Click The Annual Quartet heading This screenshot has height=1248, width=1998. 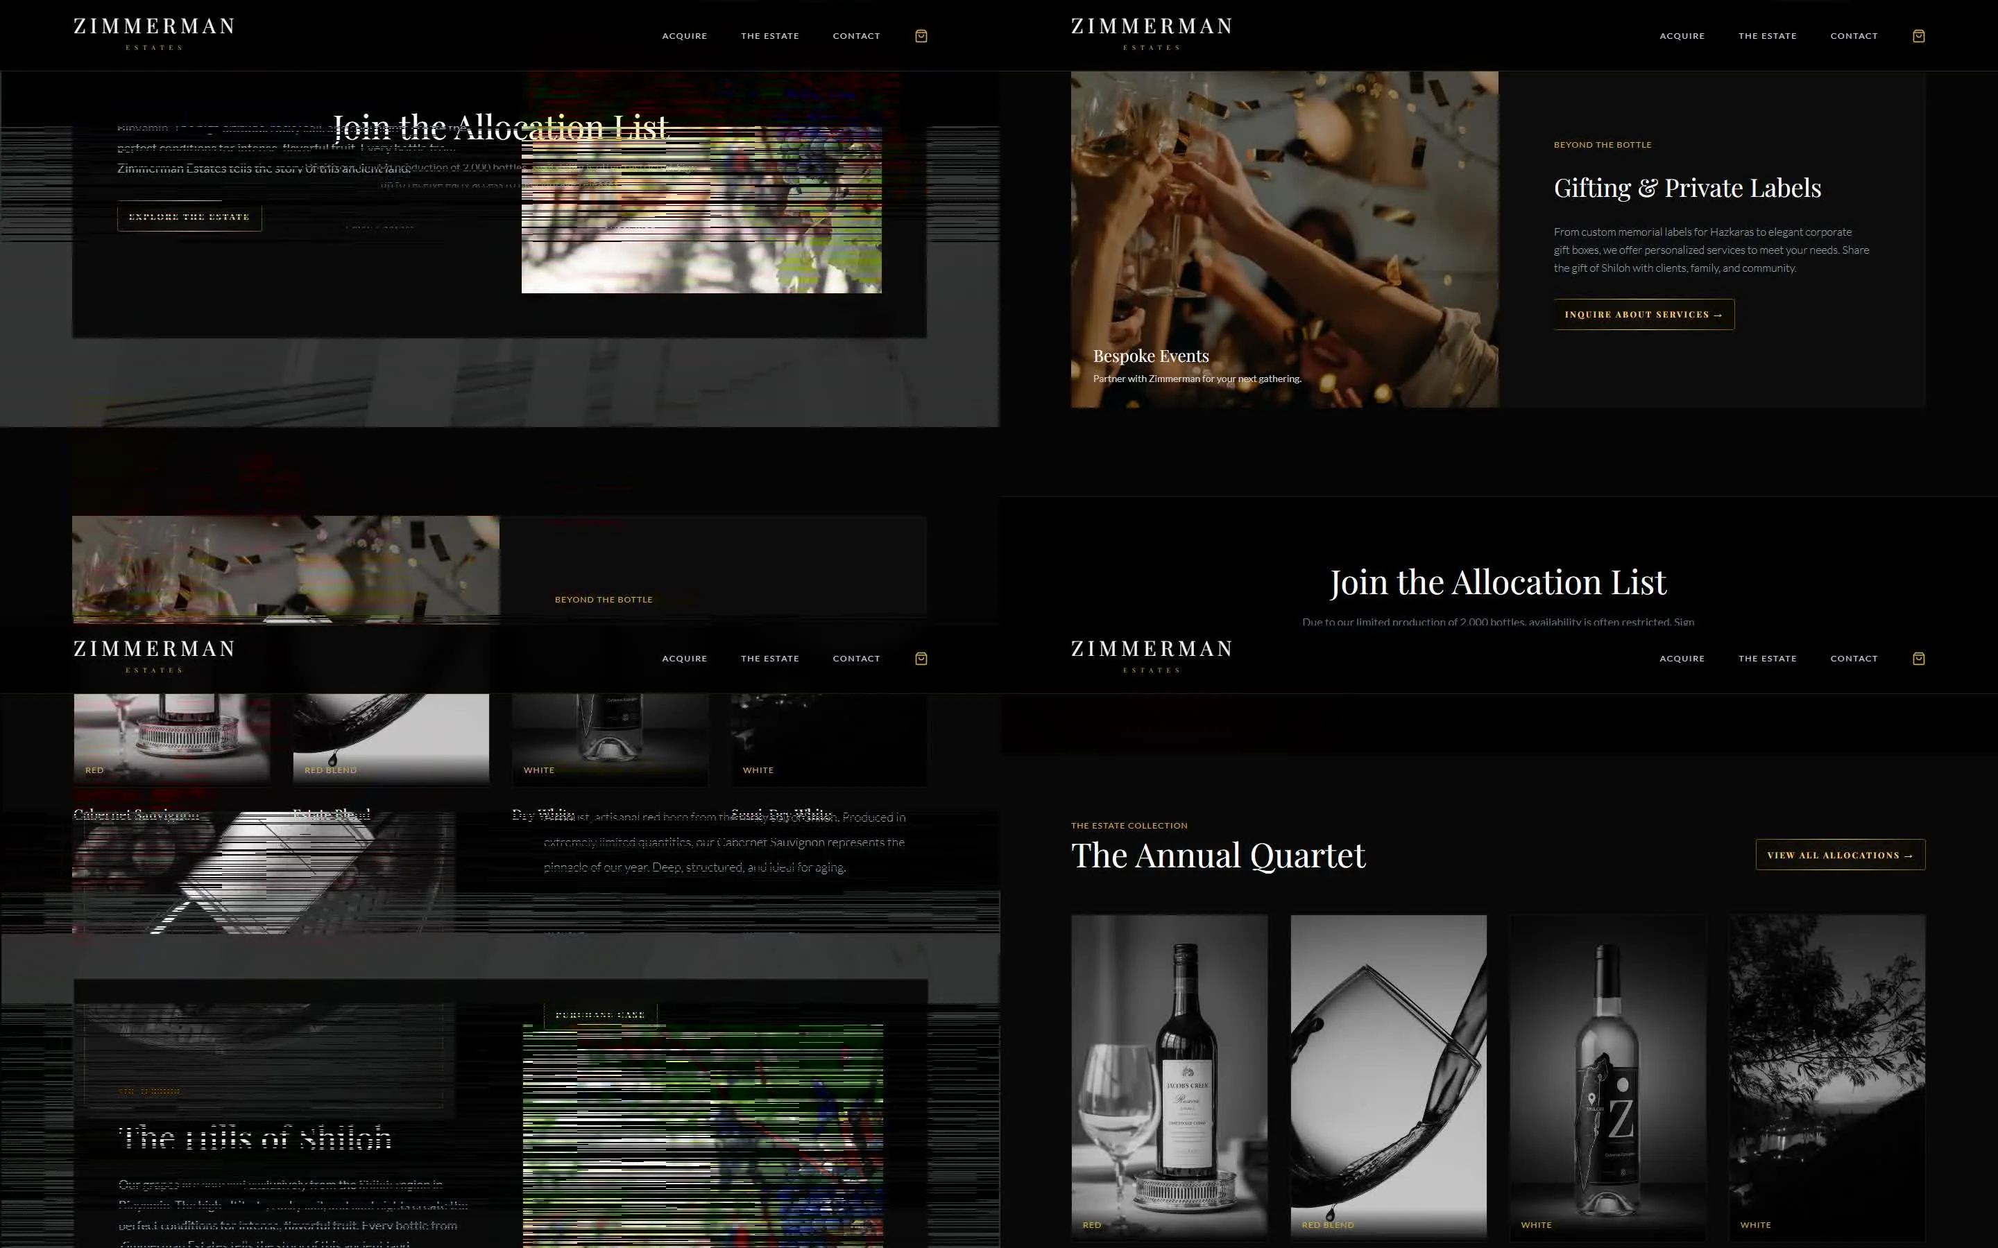click(1218, 855)
